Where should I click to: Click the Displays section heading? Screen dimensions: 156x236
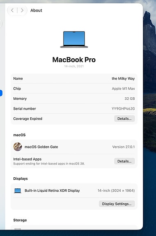21,179
